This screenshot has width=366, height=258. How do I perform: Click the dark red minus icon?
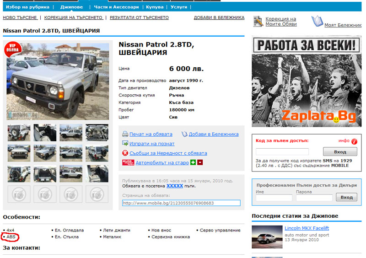[200, 162]
